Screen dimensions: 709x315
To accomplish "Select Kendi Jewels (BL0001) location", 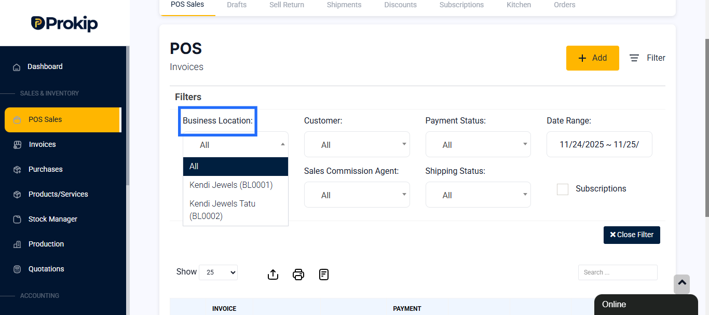I will [236, 185].
